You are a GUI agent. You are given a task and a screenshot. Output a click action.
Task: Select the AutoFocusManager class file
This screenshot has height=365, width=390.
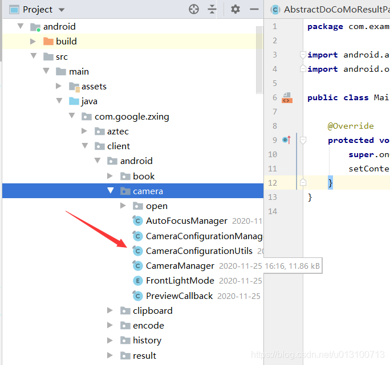coord(186,220)
